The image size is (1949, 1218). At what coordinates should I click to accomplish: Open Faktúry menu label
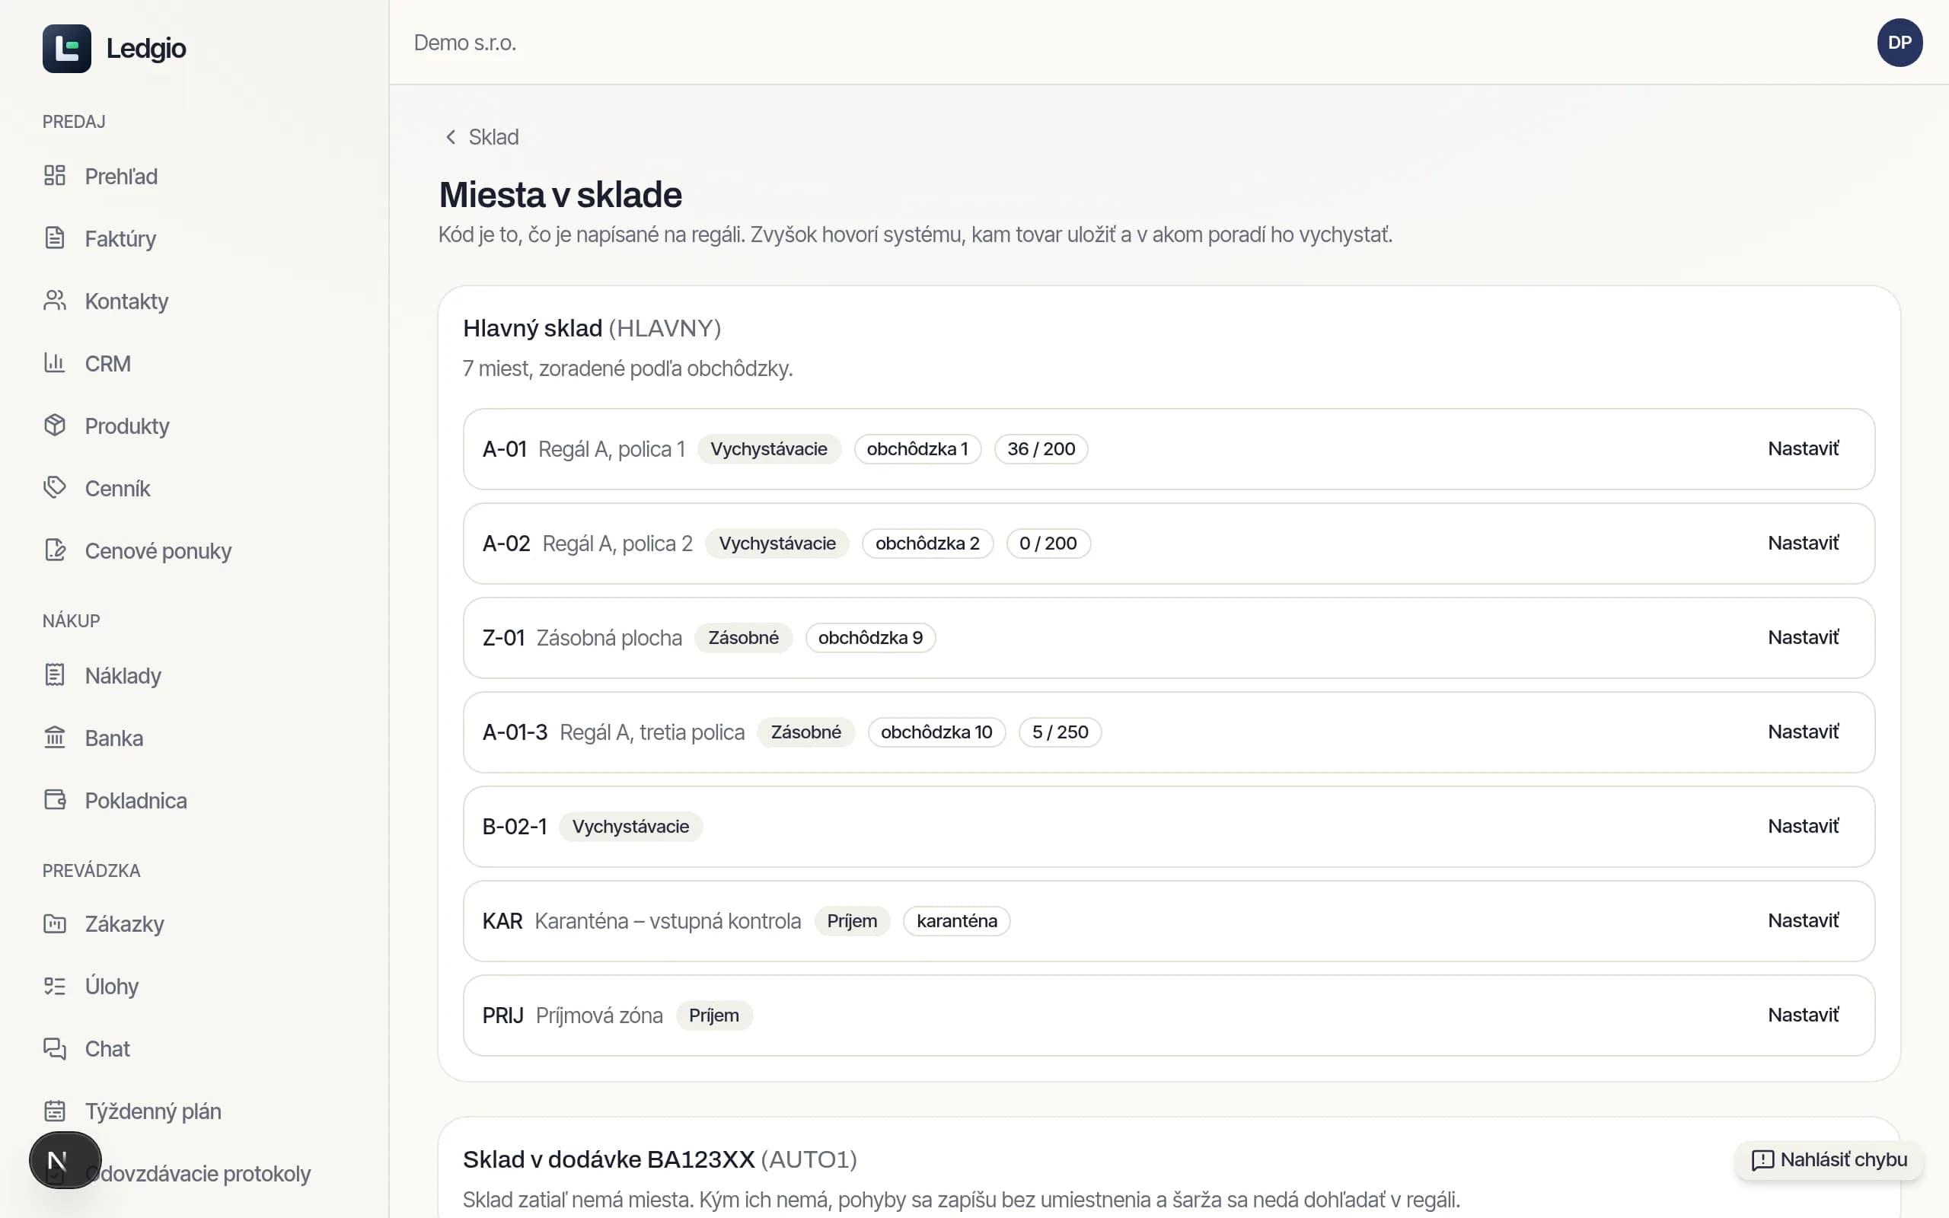click(x=121, y=238)
